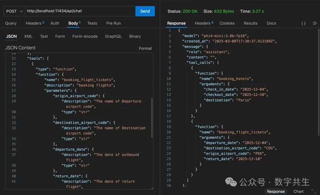Screen dimensions: 320x195
Task: Click the Time 3.27 s indicator
Action: point(252,11)
